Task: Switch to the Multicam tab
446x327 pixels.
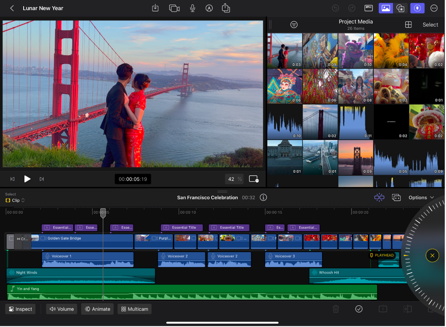Action: pos(135,309)
